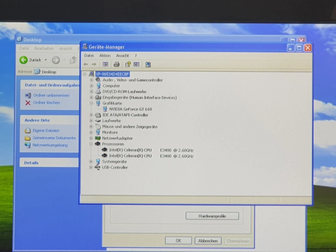This screenshot has width=336, height=252.
Task: Select the first Intel(R) Celeron(R) CPU E3400 row
Action: click(x=151, y=150)
